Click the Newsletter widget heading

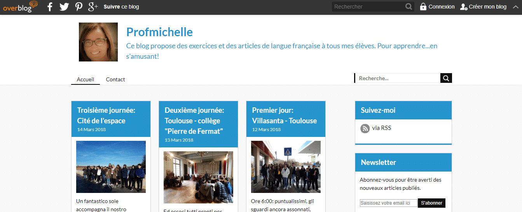tap(379, 163)
